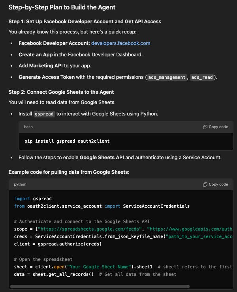
Task: Click the scope variable code line
Action: tap(118, 229)
